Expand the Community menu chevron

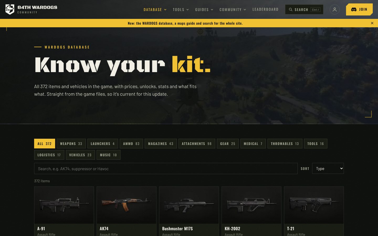click(245, 10)
